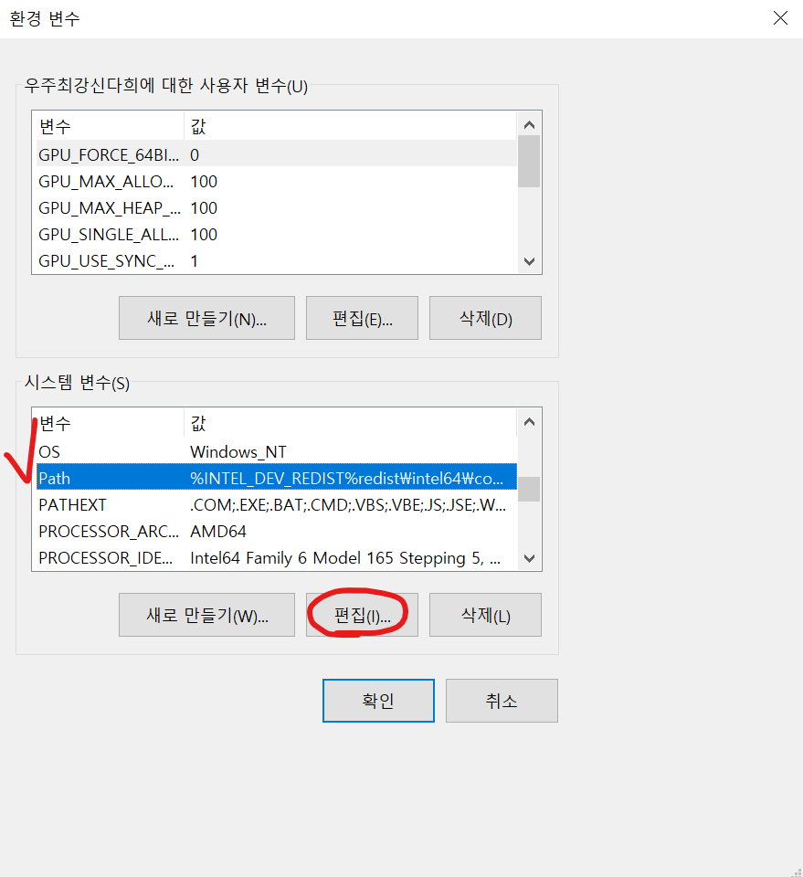The height and width of the screenshot is (877, 803).
Task: Click the 값 column header in user variables
Action: pyautogui.click(x=350, y=126)
